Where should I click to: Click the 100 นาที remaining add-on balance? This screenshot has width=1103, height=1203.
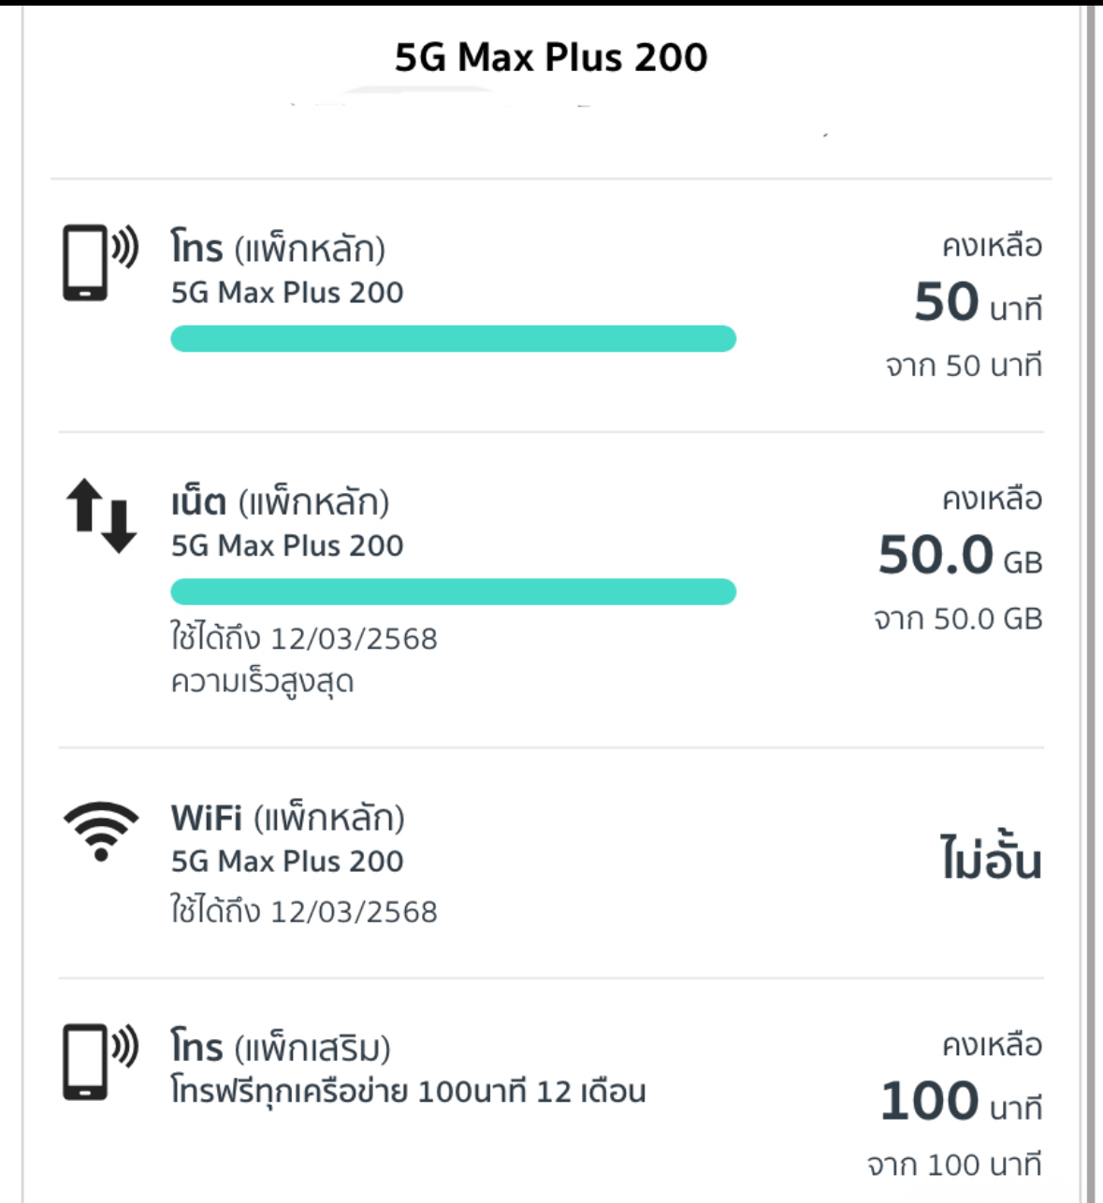pyautogui.click(x=961, y=1102)
